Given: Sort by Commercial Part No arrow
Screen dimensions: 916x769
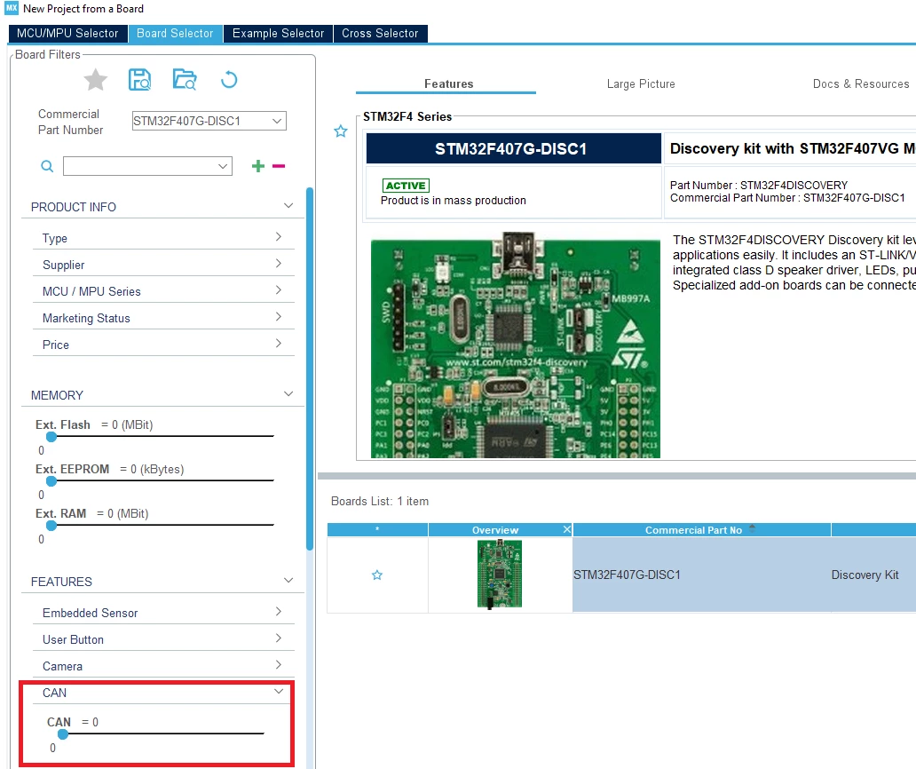Looking at the screenshot, I should [x=753, y=528].
